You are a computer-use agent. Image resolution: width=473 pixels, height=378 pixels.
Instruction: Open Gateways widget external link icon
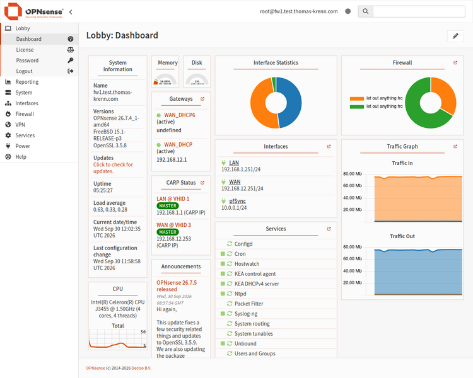[202, 99]
